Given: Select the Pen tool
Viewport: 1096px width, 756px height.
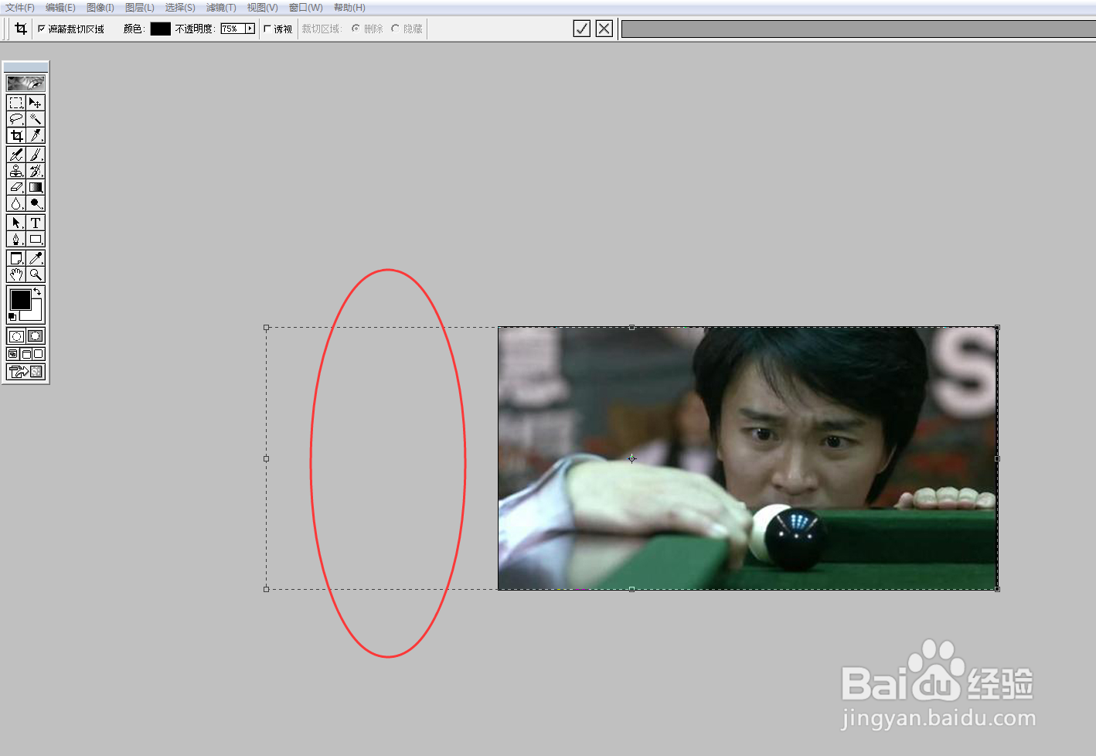Looking at the screenshot, I should click(x=16, y=239).
